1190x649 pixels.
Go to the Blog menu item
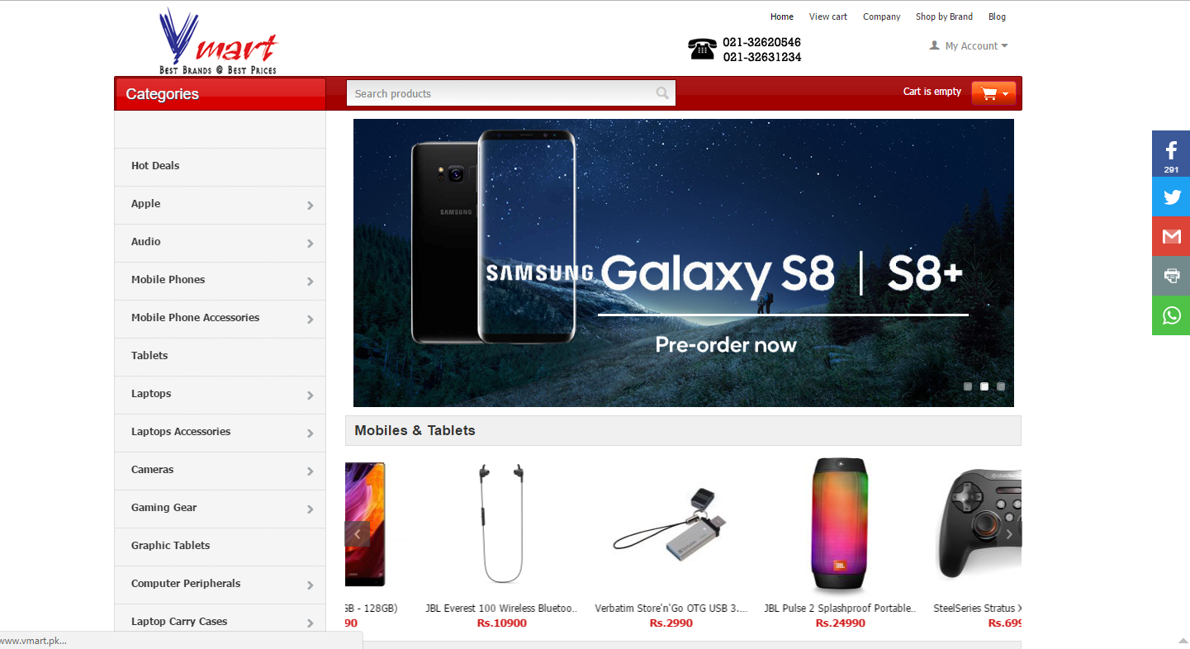pos(997,17)
